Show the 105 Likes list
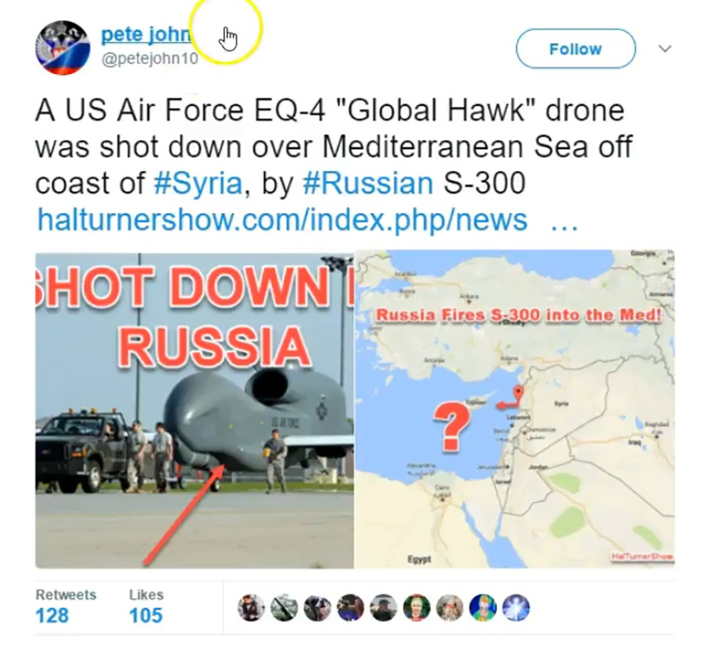706x650 pixels. click(146, 607)
